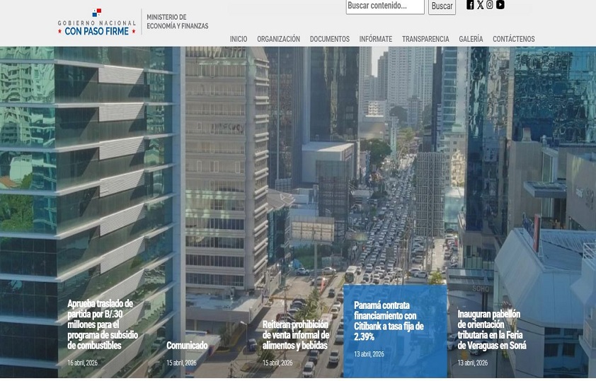The width and height of the screenshot is (596, 381).
Task: Open the Instagram social icon
Action: (490, 5)
